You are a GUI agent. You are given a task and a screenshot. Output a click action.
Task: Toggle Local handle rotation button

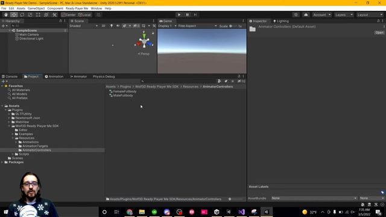[x=84, y=14]
